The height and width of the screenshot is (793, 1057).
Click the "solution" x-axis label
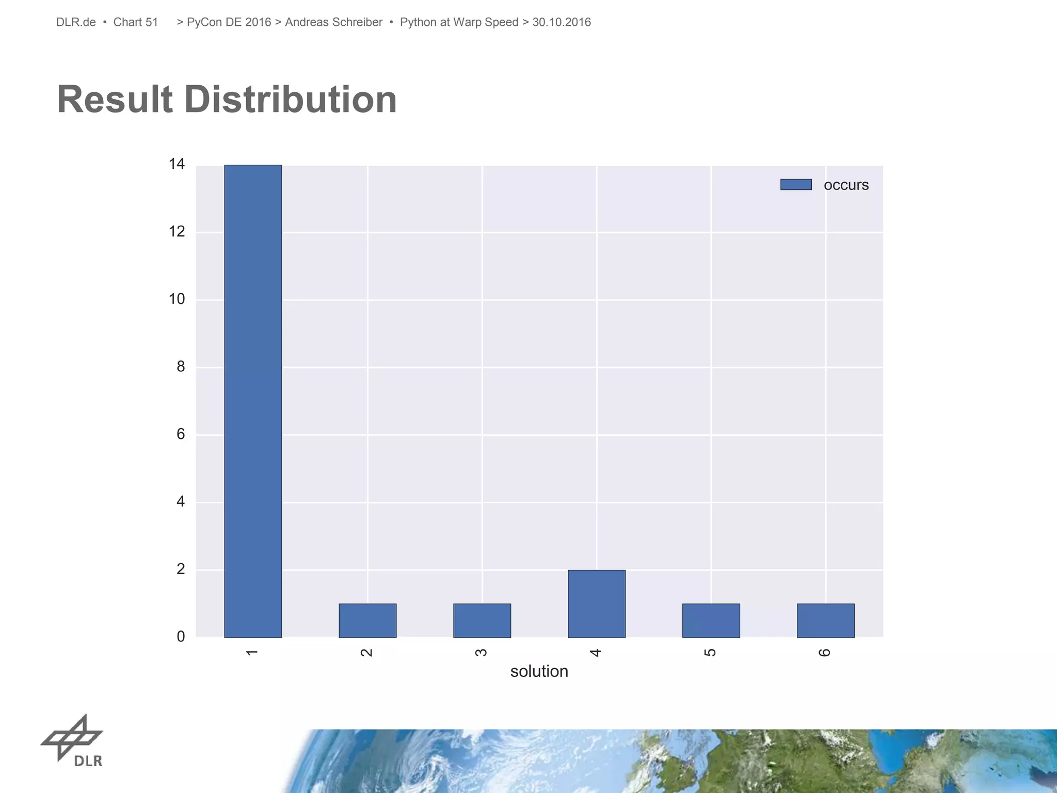point(539,671)
